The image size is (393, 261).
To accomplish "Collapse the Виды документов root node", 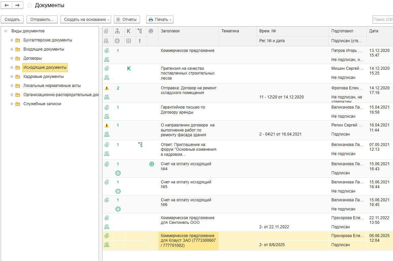I will point(6,31).
